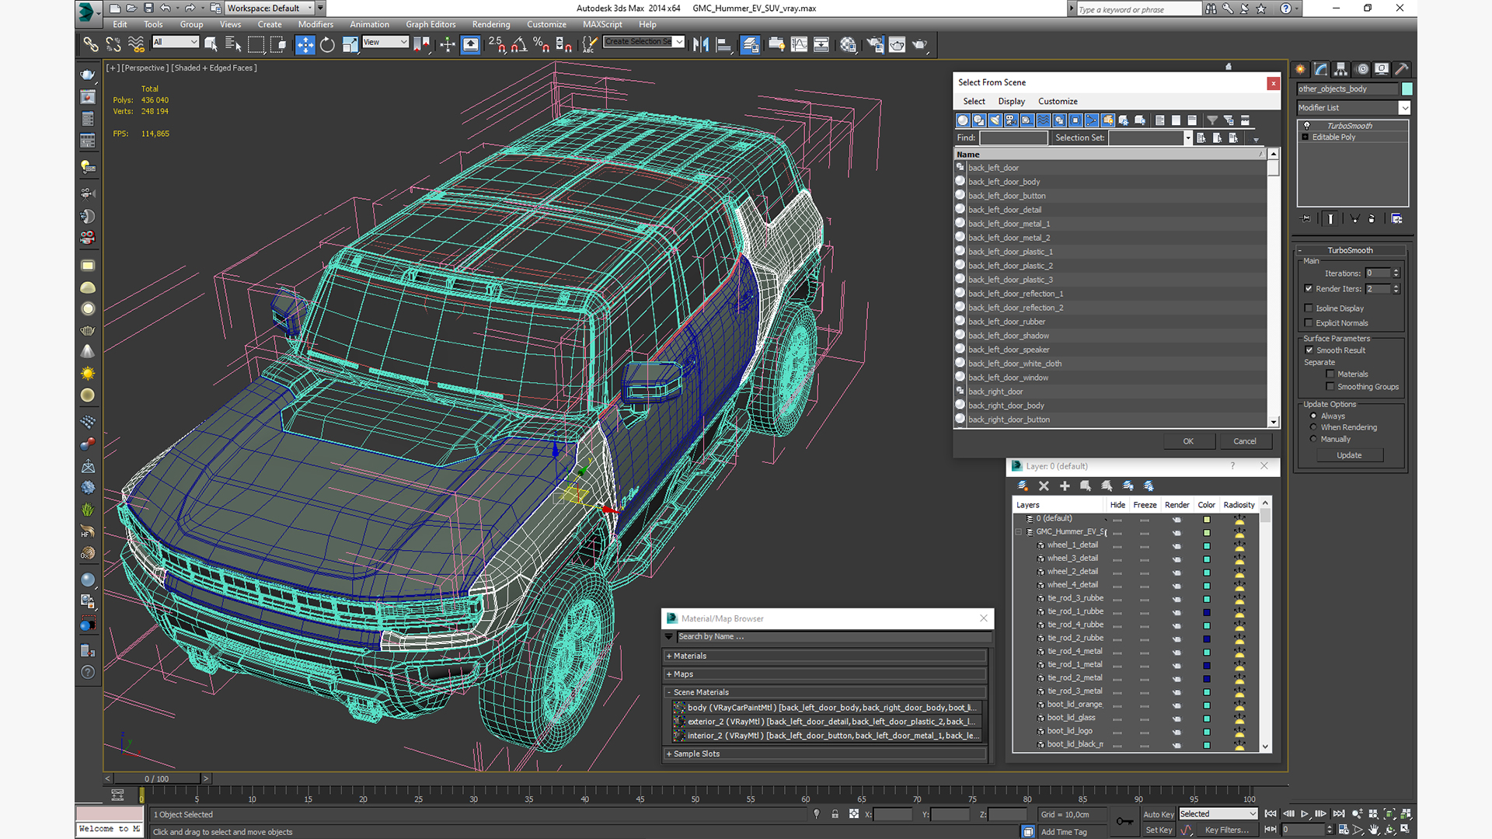Expand Editable Poly plus in modifier stack
The image size is (1492, 839).
click(x=1305, y=137)
